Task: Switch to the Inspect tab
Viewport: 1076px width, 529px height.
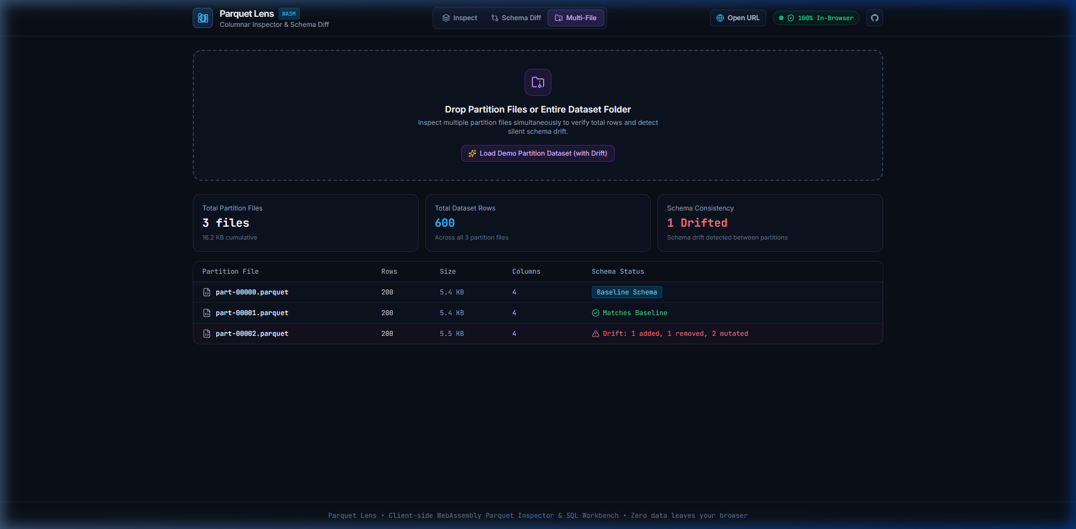Action: pyautogui.click(x=460, y=18)
